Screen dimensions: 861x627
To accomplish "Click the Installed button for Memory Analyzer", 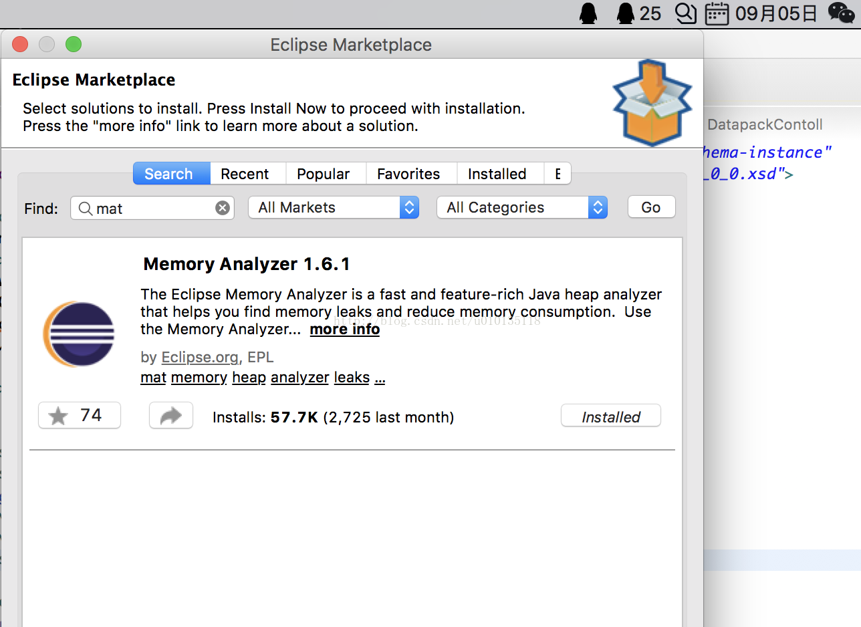I will 611,416.
